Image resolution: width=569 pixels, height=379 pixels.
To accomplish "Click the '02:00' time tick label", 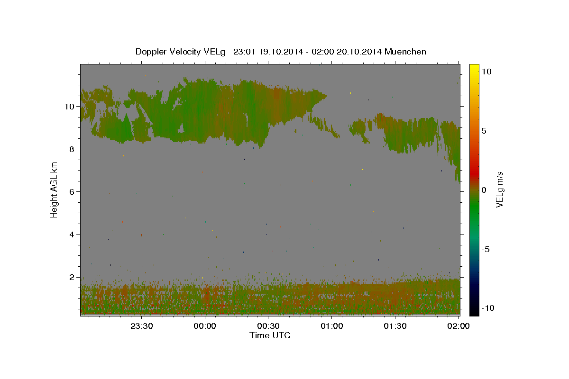I will [458, 326].
